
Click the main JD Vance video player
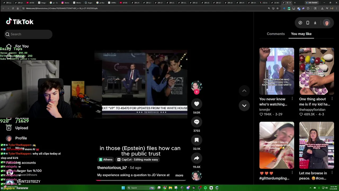141,84
